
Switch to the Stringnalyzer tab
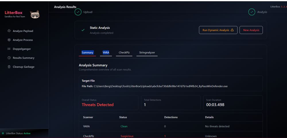(x=147, y=53)
